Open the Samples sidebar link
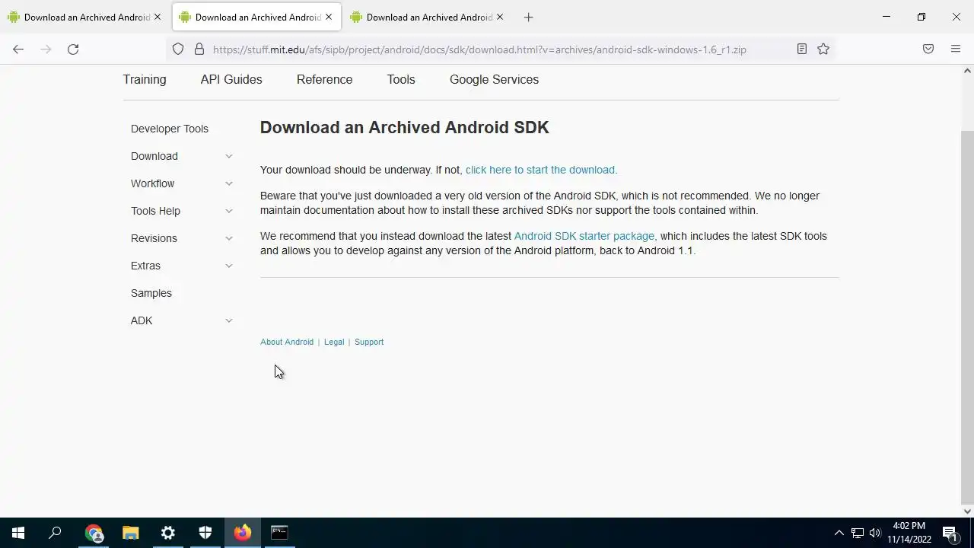This screenshot has width=974, height=548. (151, 293)
